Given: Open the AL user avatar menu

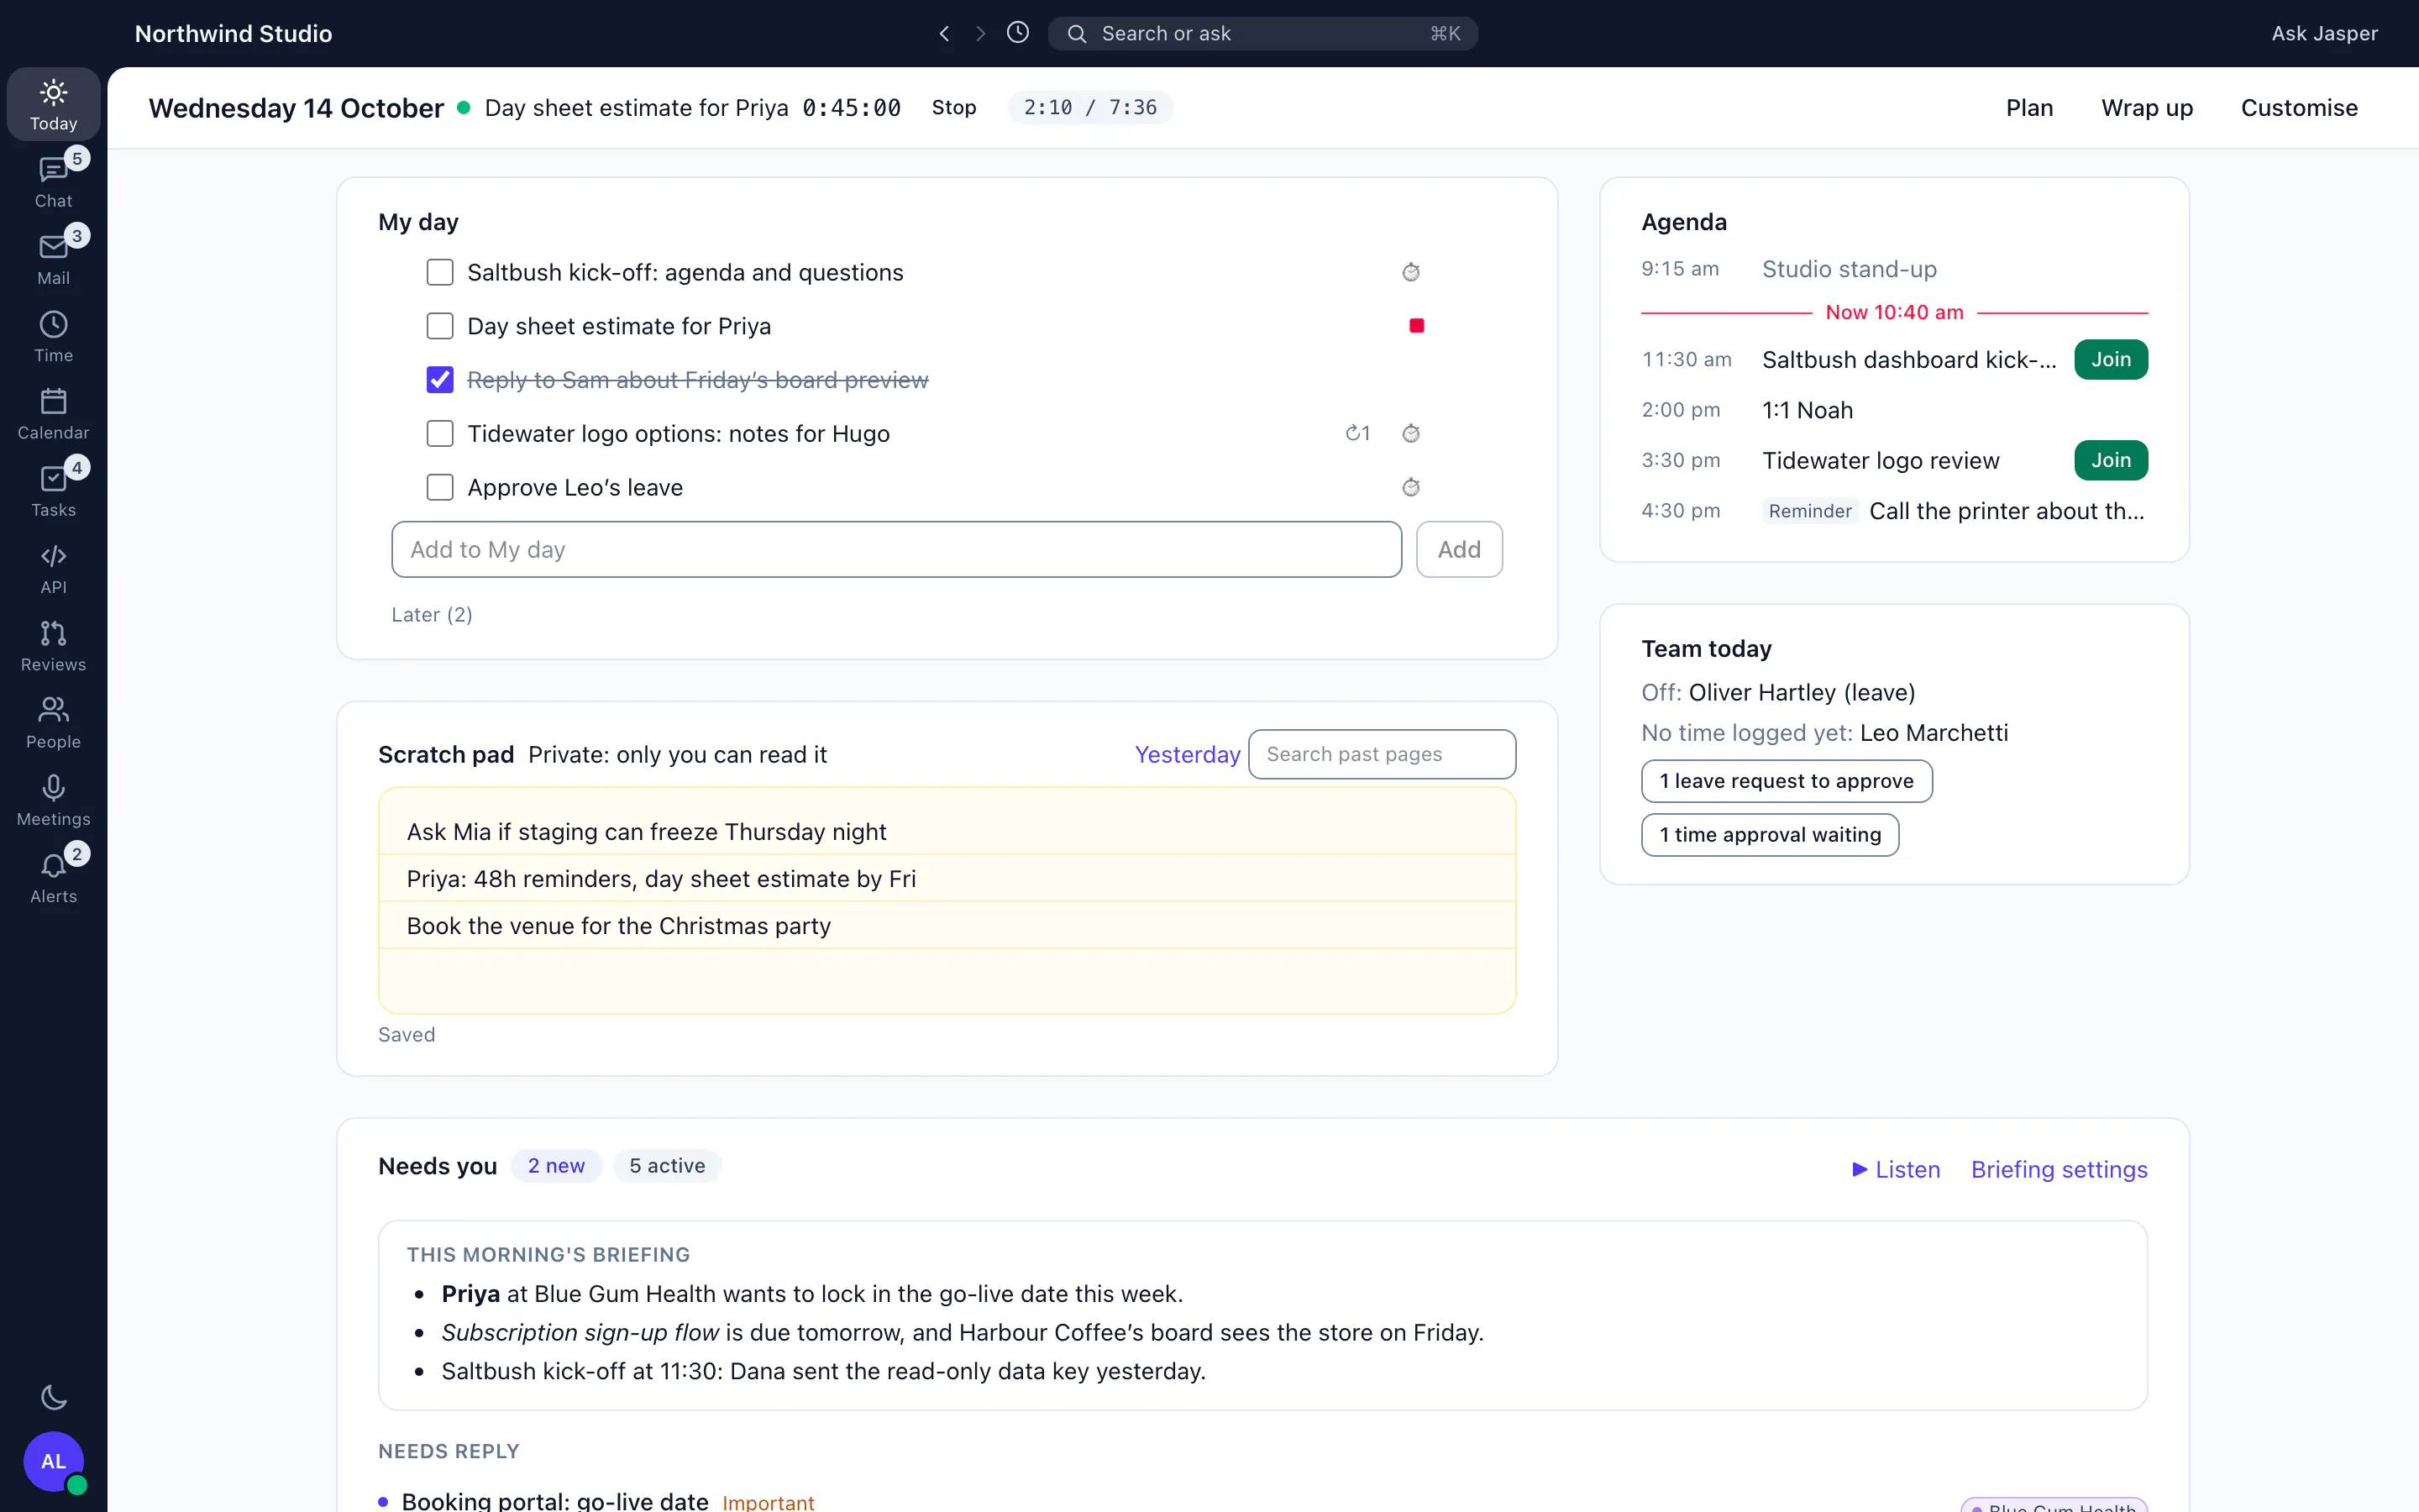Looking at the screenshot, I should (53, 1461).
